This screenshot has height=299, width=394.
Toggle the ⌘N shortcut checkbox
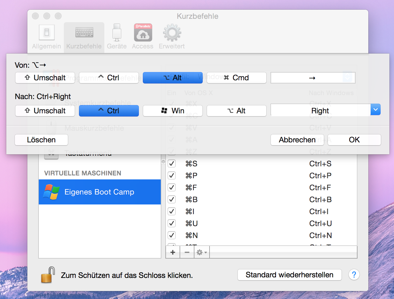(172, 235)
